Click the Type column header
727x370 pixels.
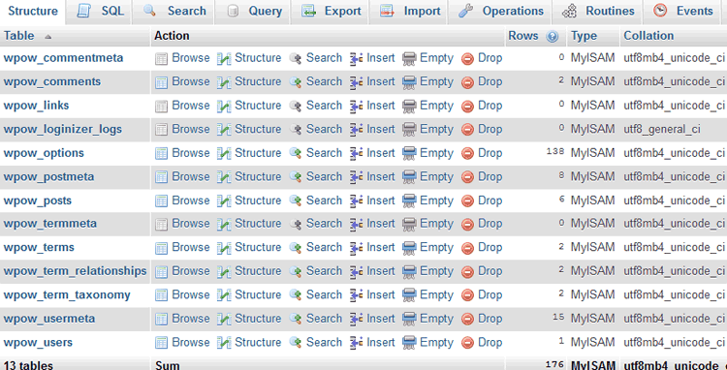pyautogui.click(x=584, y=36)
